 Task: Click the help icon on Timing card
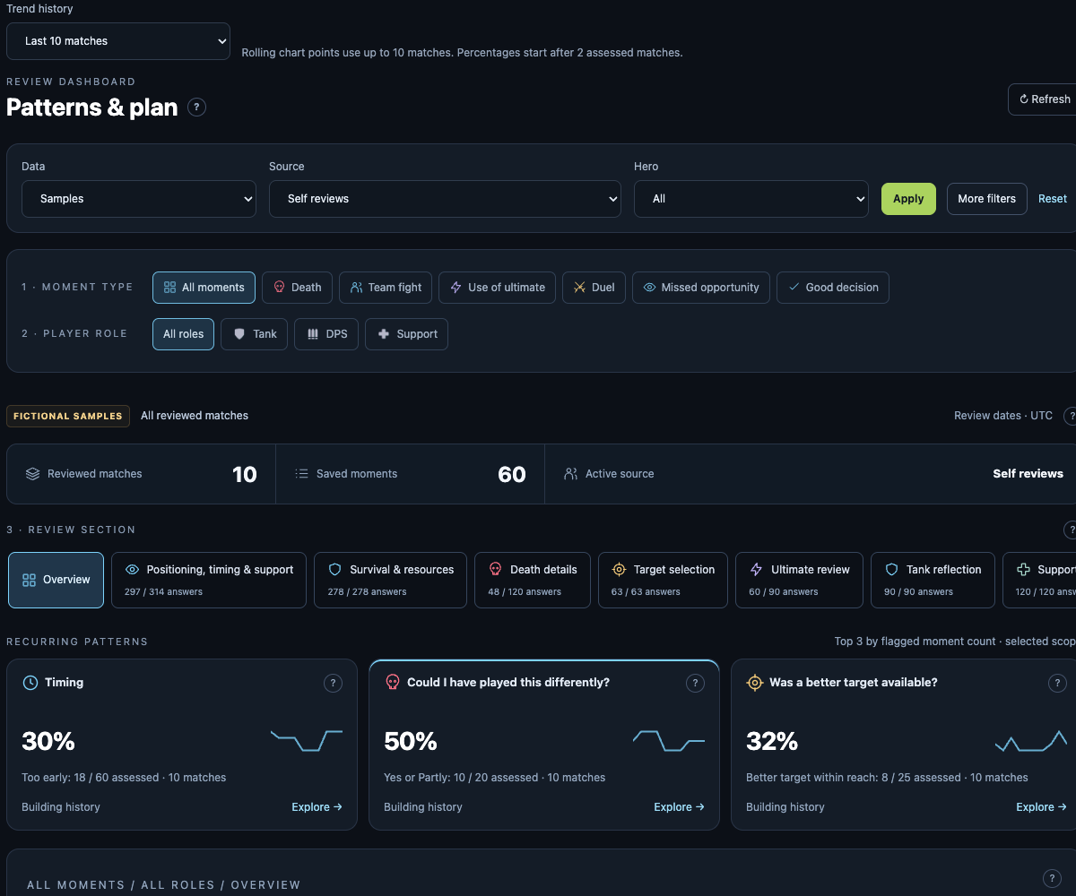pos(333,684)
